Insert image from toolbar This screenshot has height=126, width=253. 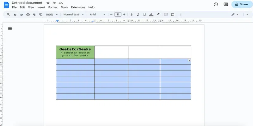(x=173, y=14)
